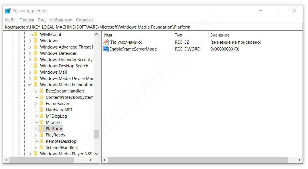This screenshot has height=169, width=308.
Task: Maximize the Registry Editor window
Action: tap(277, 11)
